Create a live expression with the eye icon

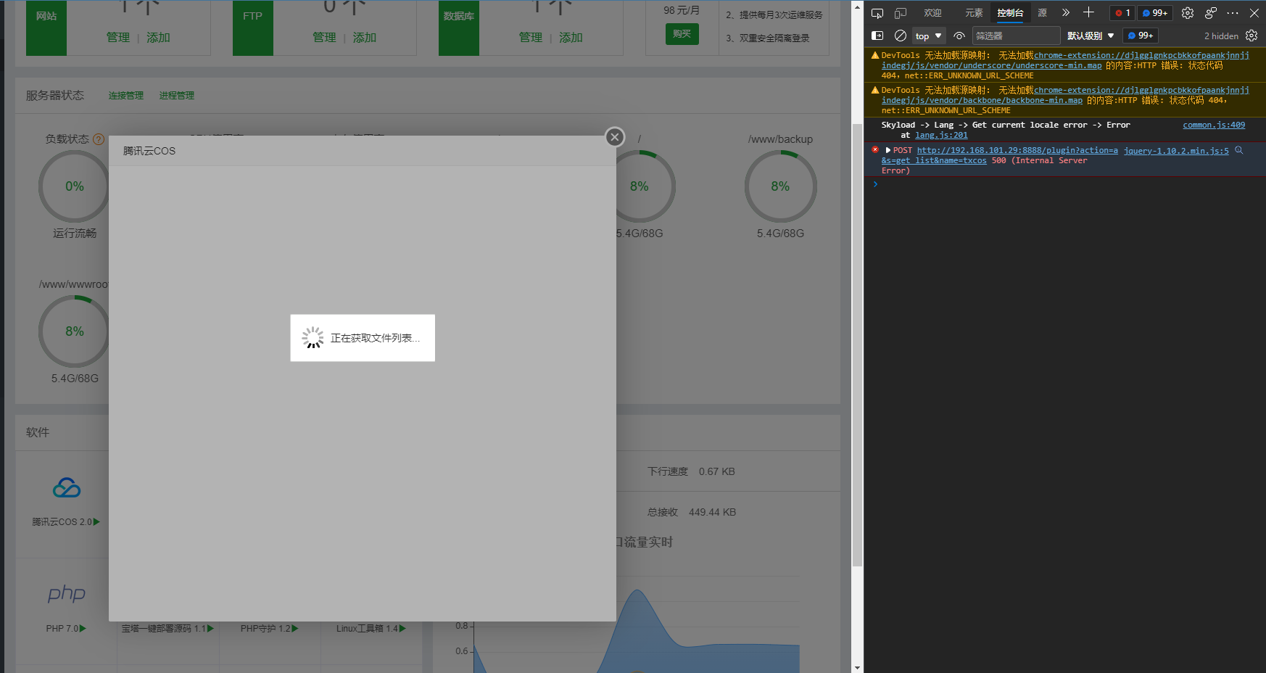(x=959, y=36)
